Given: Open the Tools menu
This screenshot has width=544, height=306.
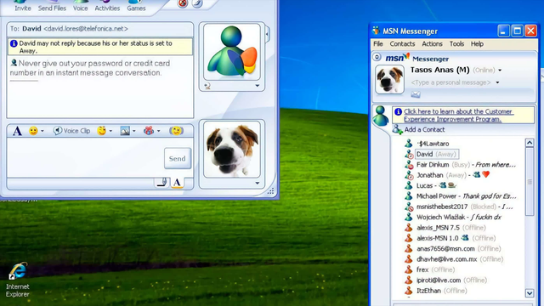Looking at the screenshot, I should click(456, 44).
